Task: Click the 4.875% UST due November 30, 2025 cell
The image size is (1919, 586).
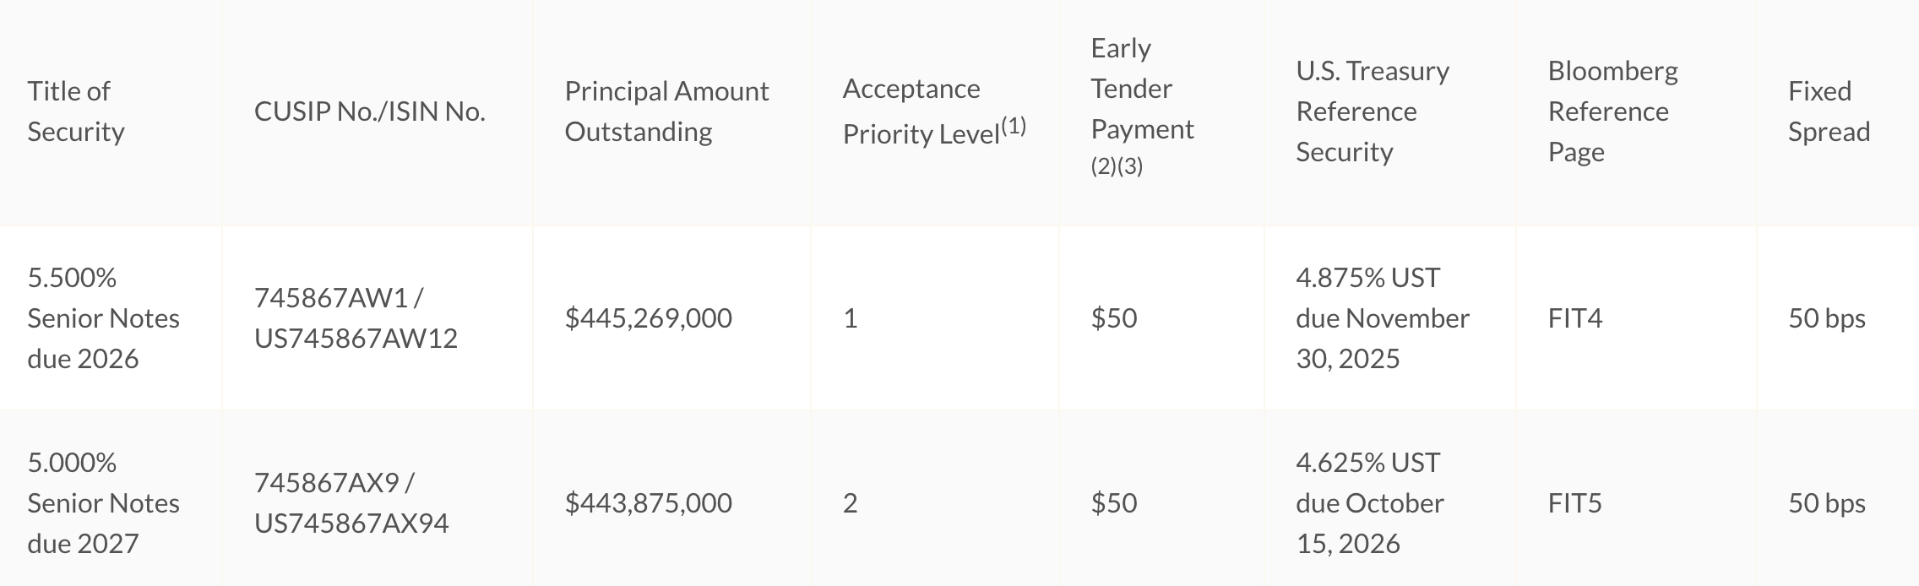Action: tap(1383, 318)
